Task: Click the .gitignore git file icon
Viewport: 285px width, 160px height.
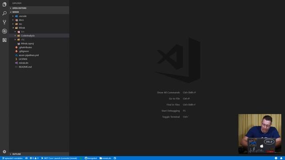Action: pos(16,52)
